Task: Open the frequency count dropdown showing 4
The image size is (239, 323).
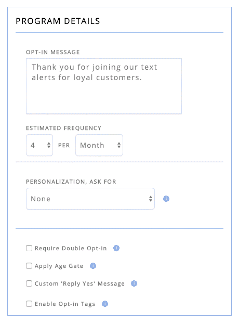Action: 39,145
